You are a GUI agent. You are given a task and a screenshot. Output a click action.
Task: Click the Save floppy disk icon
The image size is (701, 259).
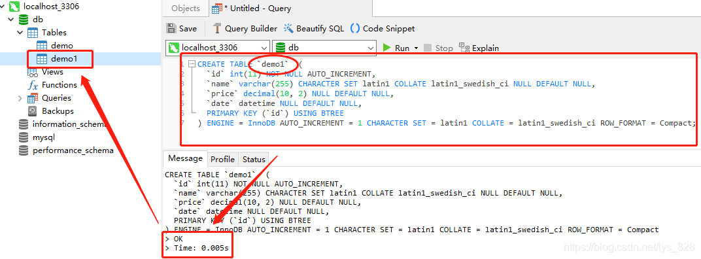[x=171, y=28]
